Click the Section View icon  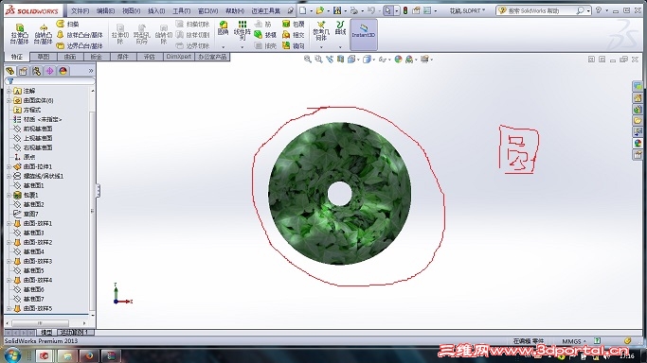340,60
